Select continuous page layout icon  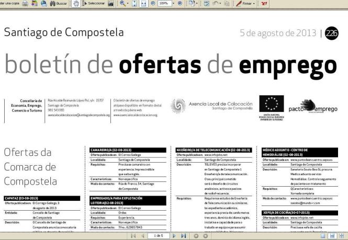point(332,236)
